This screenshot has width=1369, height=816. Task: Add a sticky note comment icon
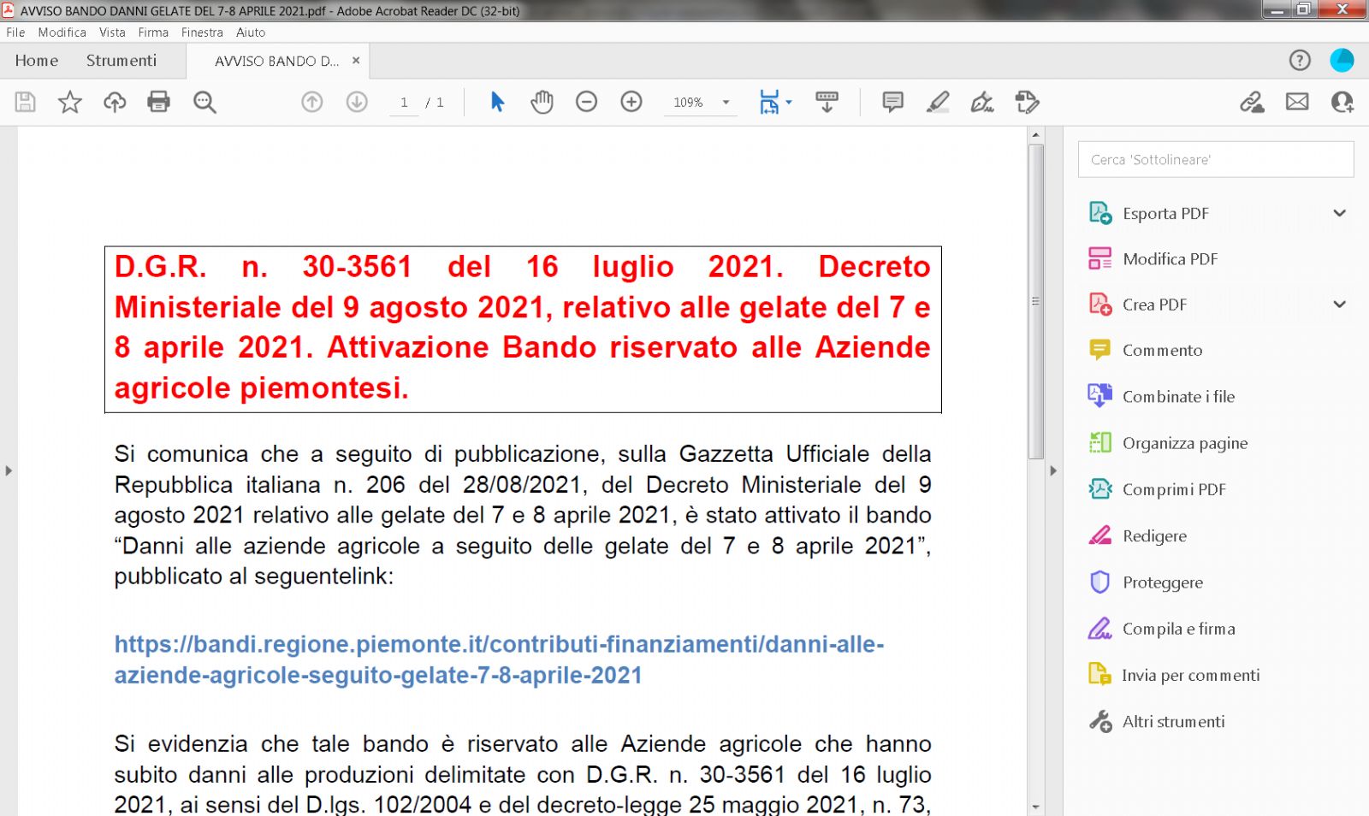pos(892,102)
